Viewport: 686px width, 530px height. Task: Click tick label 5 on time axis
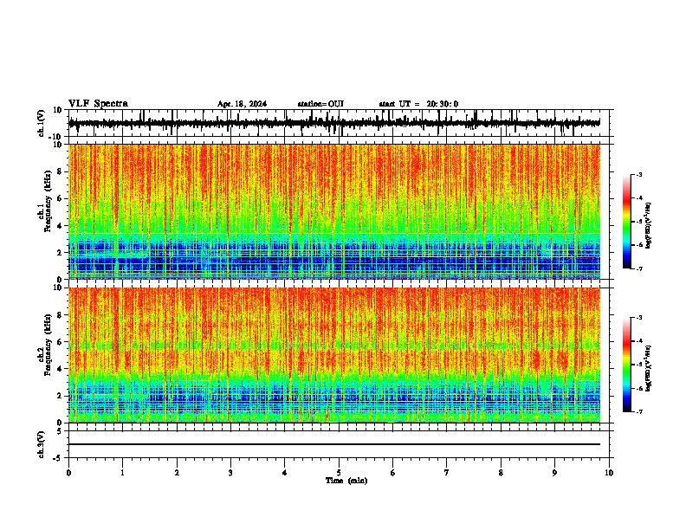[339, 473]
